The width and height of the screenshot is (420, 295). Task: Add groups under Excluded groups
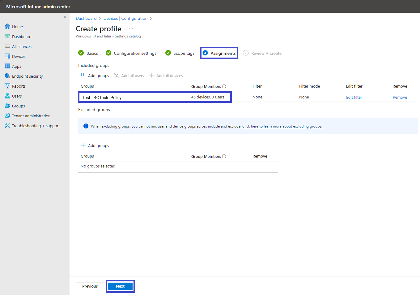95,145
